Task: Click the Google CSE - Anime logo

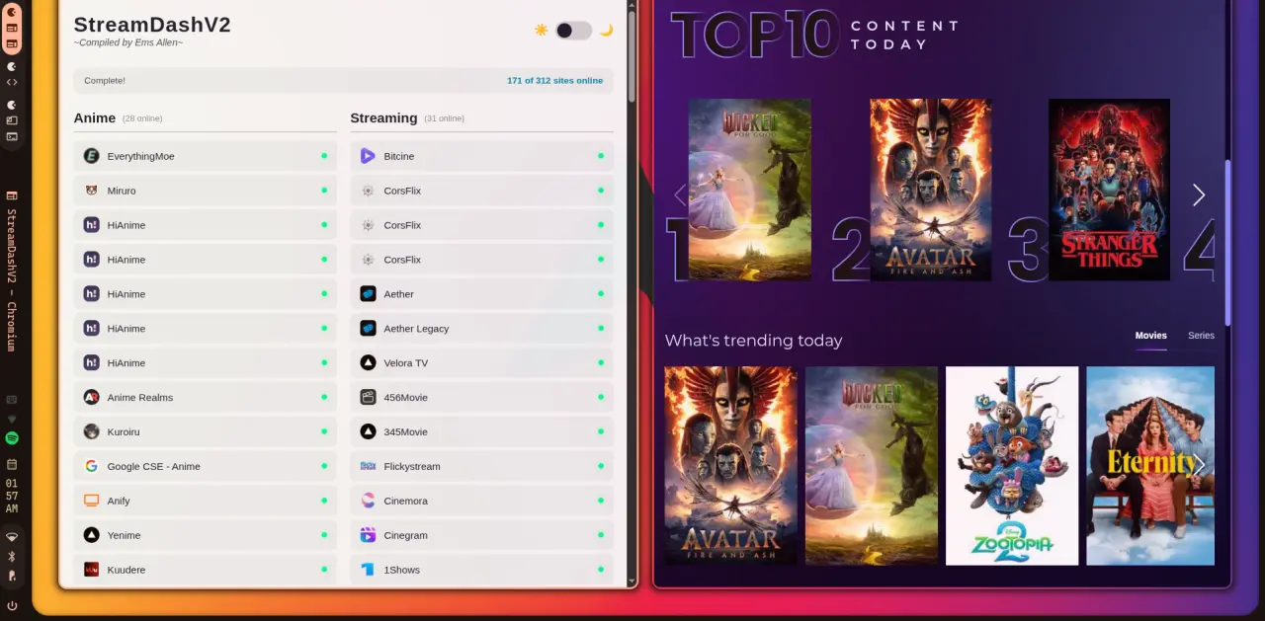Action: click(x=91, y=466)
